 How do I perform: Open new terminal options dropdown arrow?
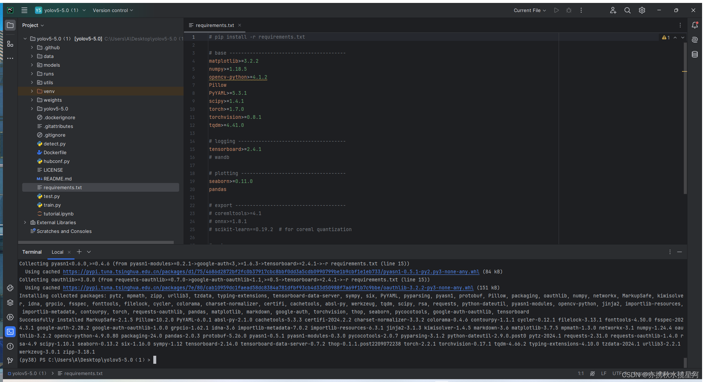point(89,252)
